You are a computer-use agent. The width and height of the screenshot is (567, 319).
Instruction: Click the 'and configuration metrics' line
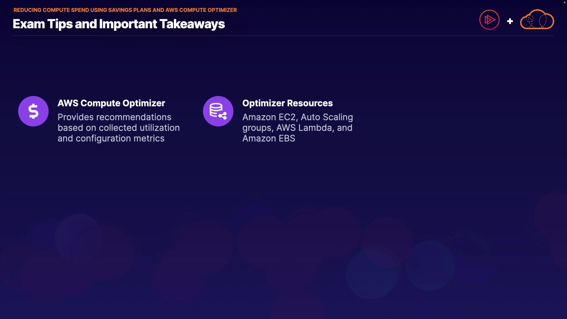111,139
